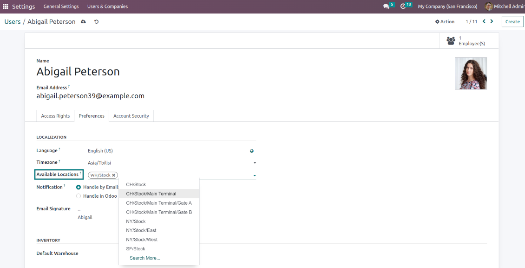This screenshot has width=525, height=268.
Task: Switch to the Access Rights tab
Action: click(55, 116)
